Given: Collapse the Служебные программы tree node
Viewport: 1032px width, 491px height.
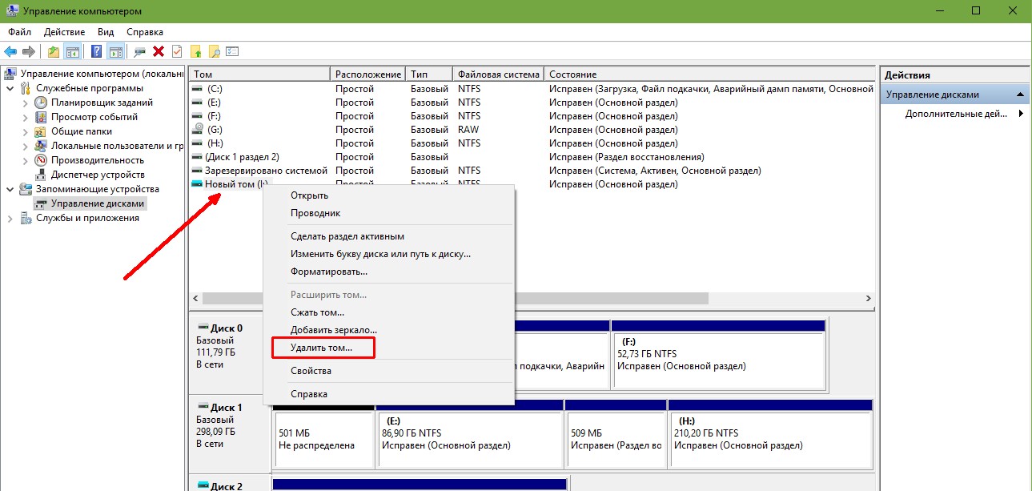Looking at the screenshot, I should [x=10, y=88].
